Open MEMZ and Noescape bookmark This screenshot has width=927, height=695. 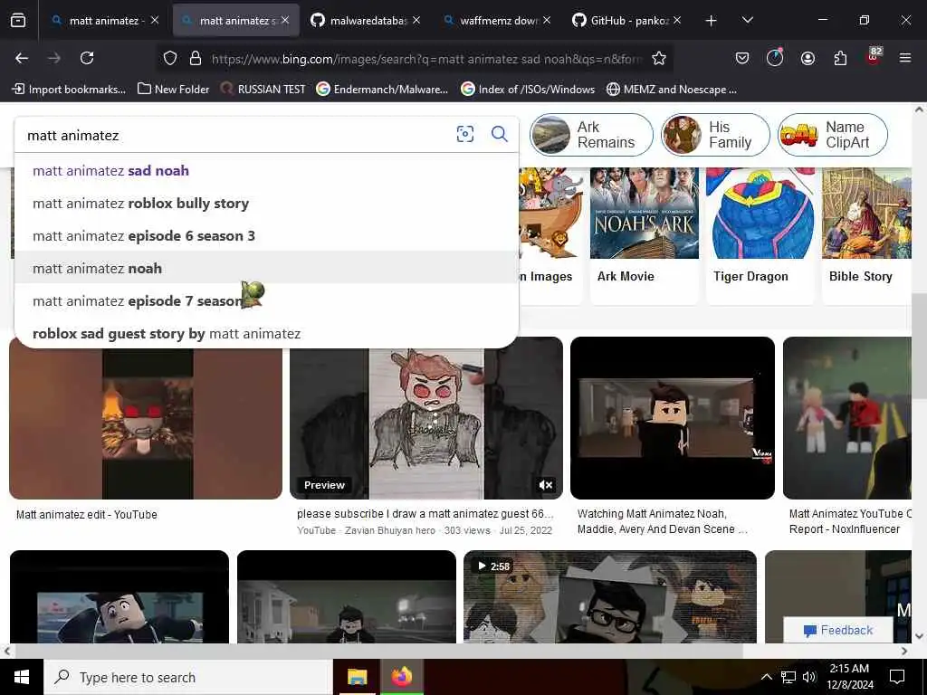[x=673, y=90]
